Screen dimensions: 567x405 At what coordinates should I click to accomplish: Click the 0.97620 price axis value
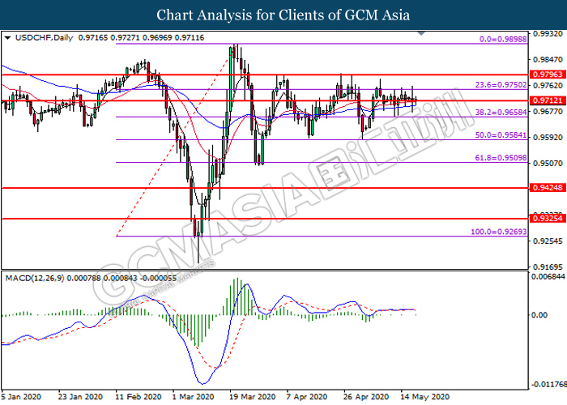(548, 85)
